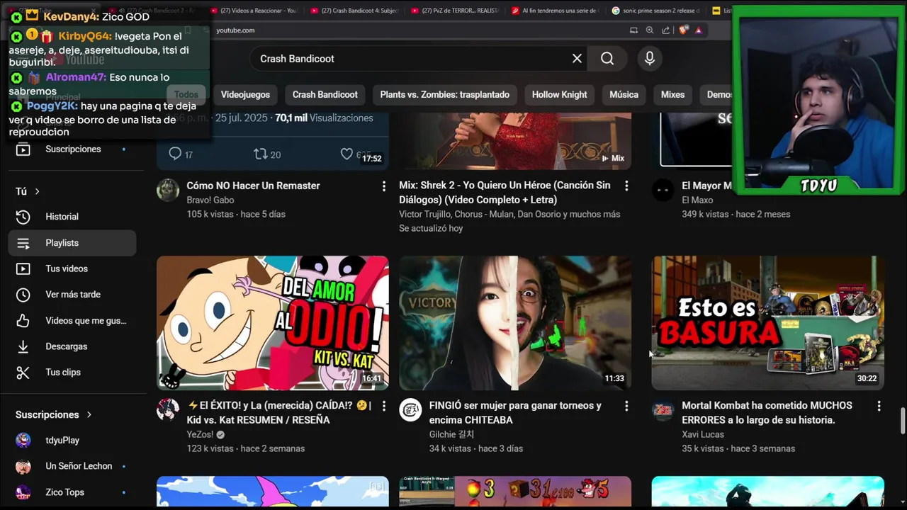Open Suscripciones feed in the sidebar
This screenshot has width=907, height=510.
72,149
